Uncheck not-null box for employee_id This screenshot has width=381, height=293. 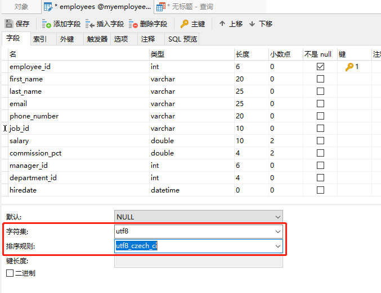(320, 67)
